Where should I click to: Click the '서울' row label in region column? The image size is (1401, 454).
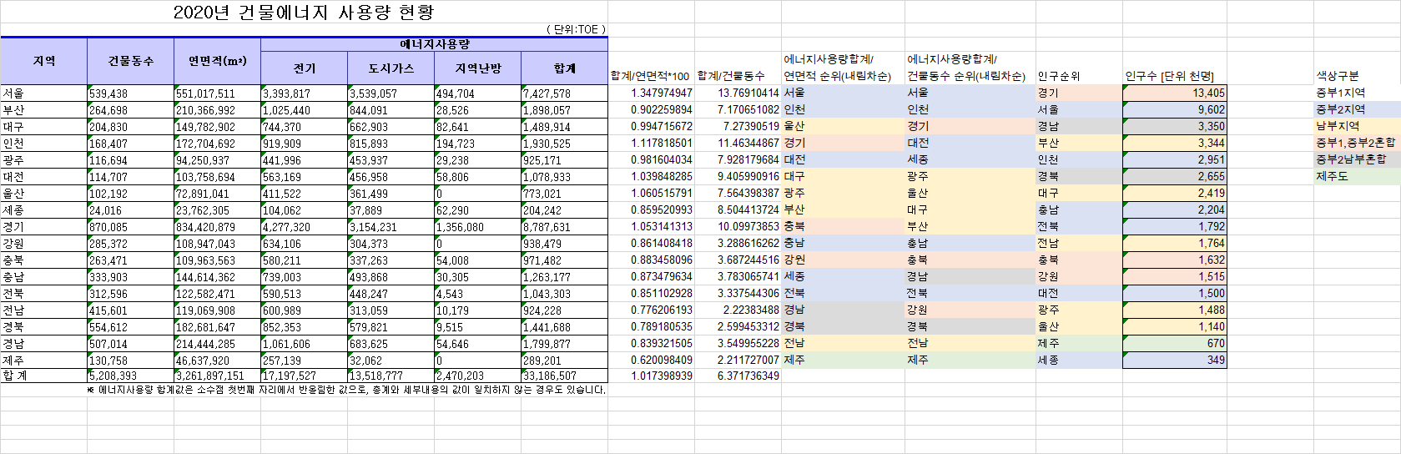point(43,93)
